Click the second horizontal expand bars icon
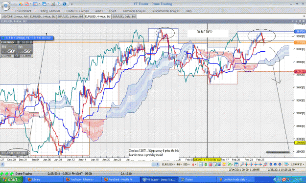Viewport: 306px width, 183px height. pos(251,164)
